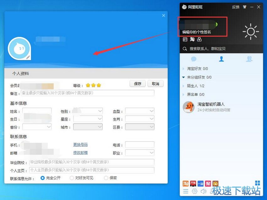
Task: Switch to the recent conversations tab
Action: pos(193,59)
